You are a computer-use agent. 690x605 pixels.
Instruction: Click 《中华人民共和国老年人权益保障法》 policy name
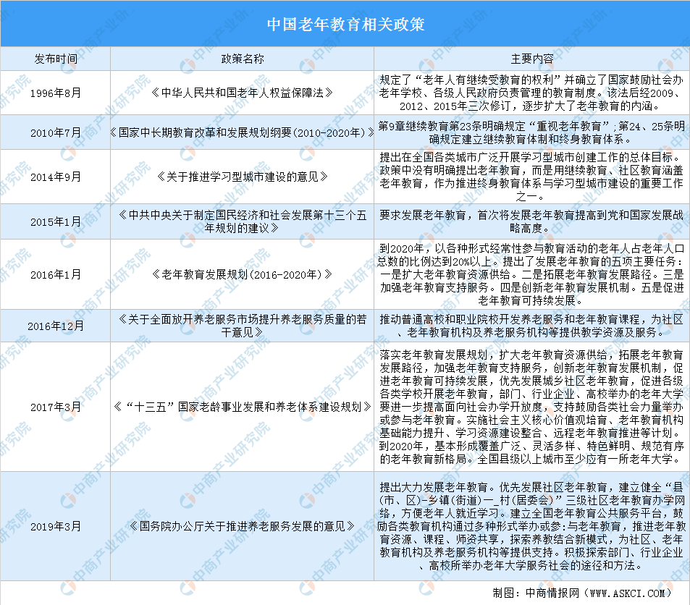[242, 93]
